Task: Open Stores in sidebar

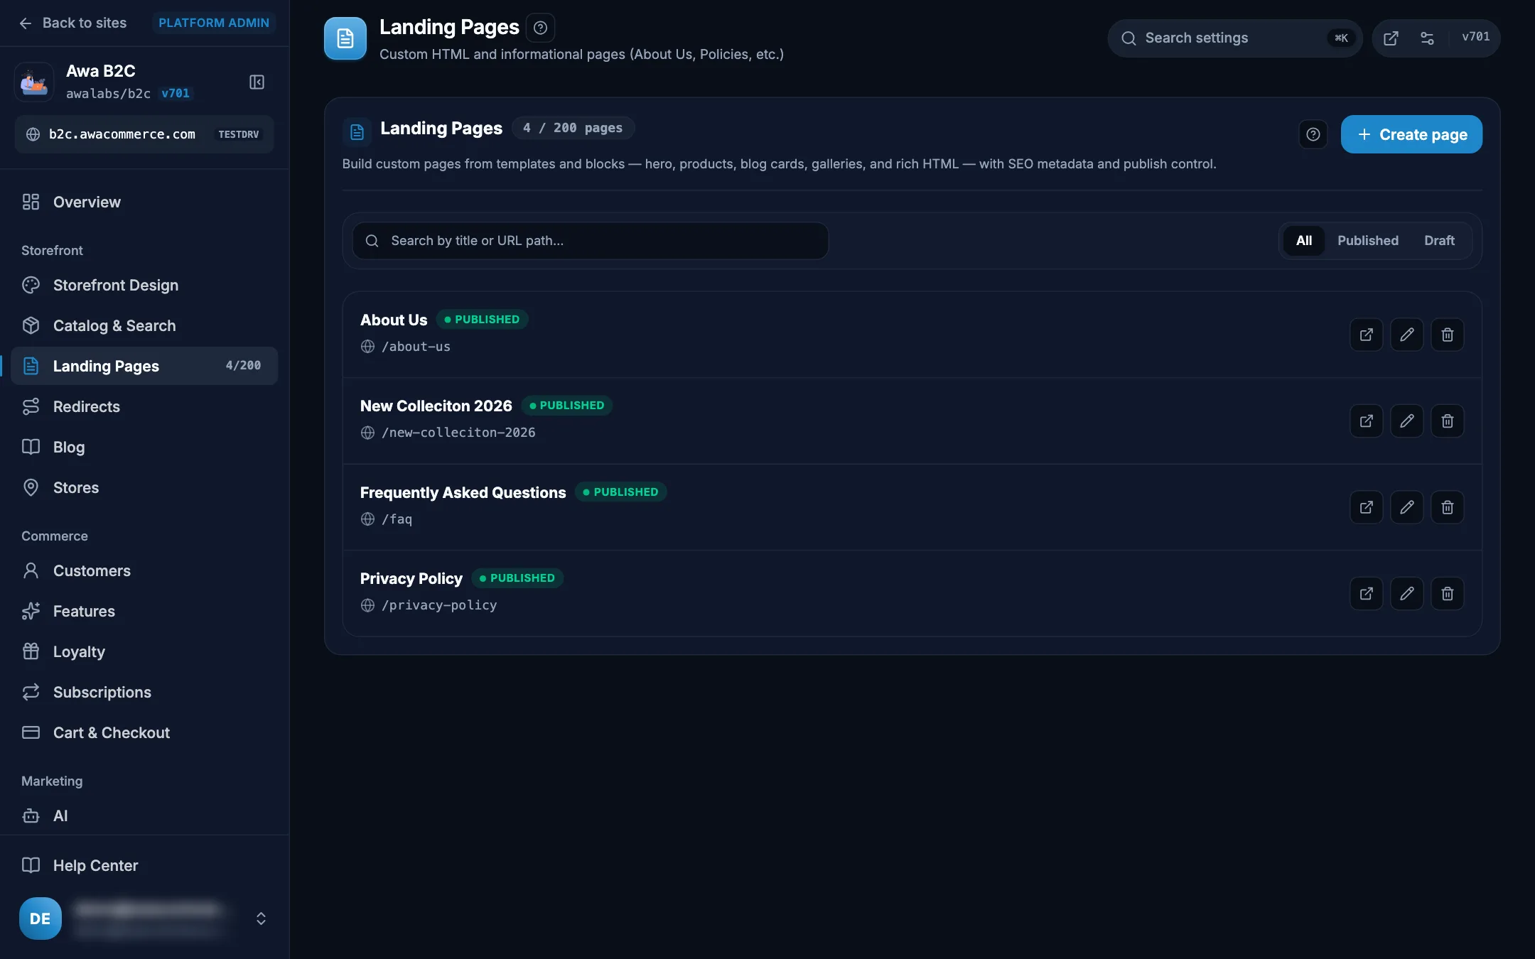Action: (x=144, y=488)
